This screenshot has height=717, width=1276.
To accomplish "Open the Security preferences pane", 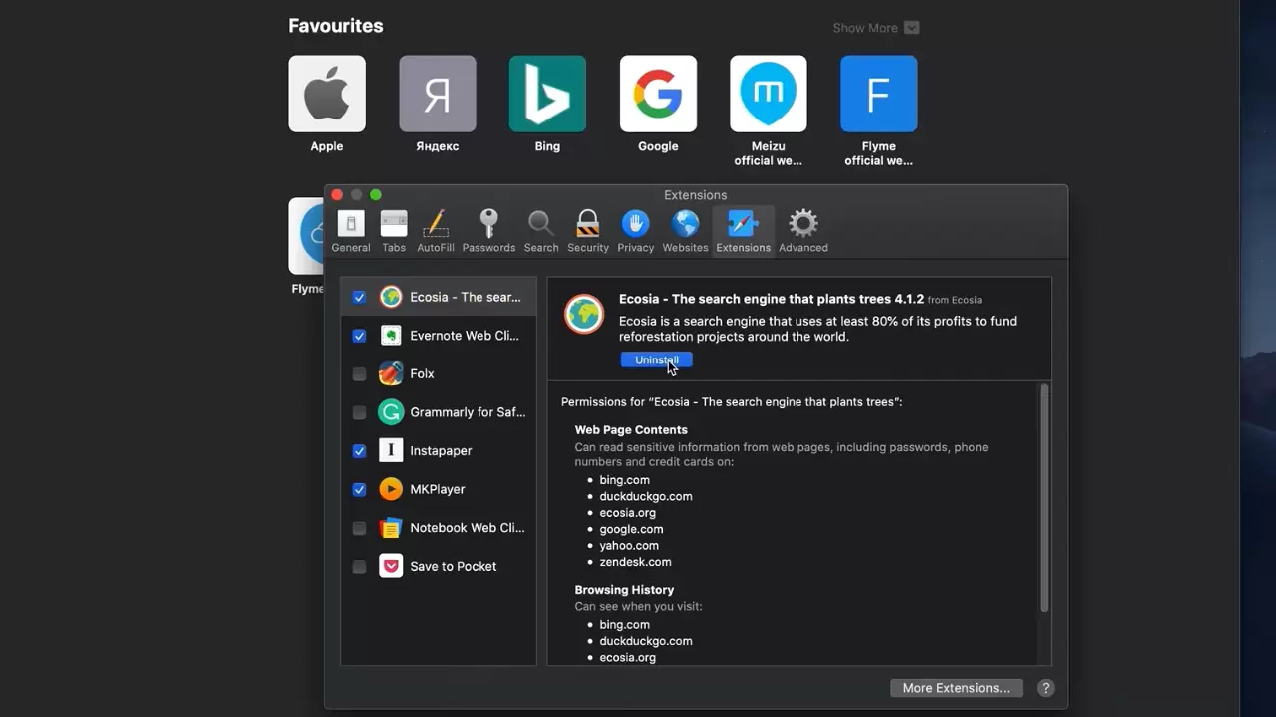I will (x=588, y=231).
